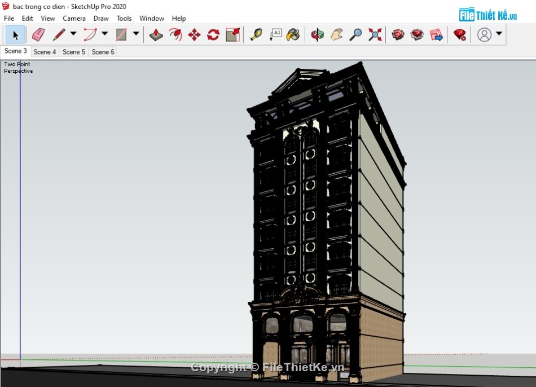
Task: Select the Pan hand tool
Action: coord(337,34)
